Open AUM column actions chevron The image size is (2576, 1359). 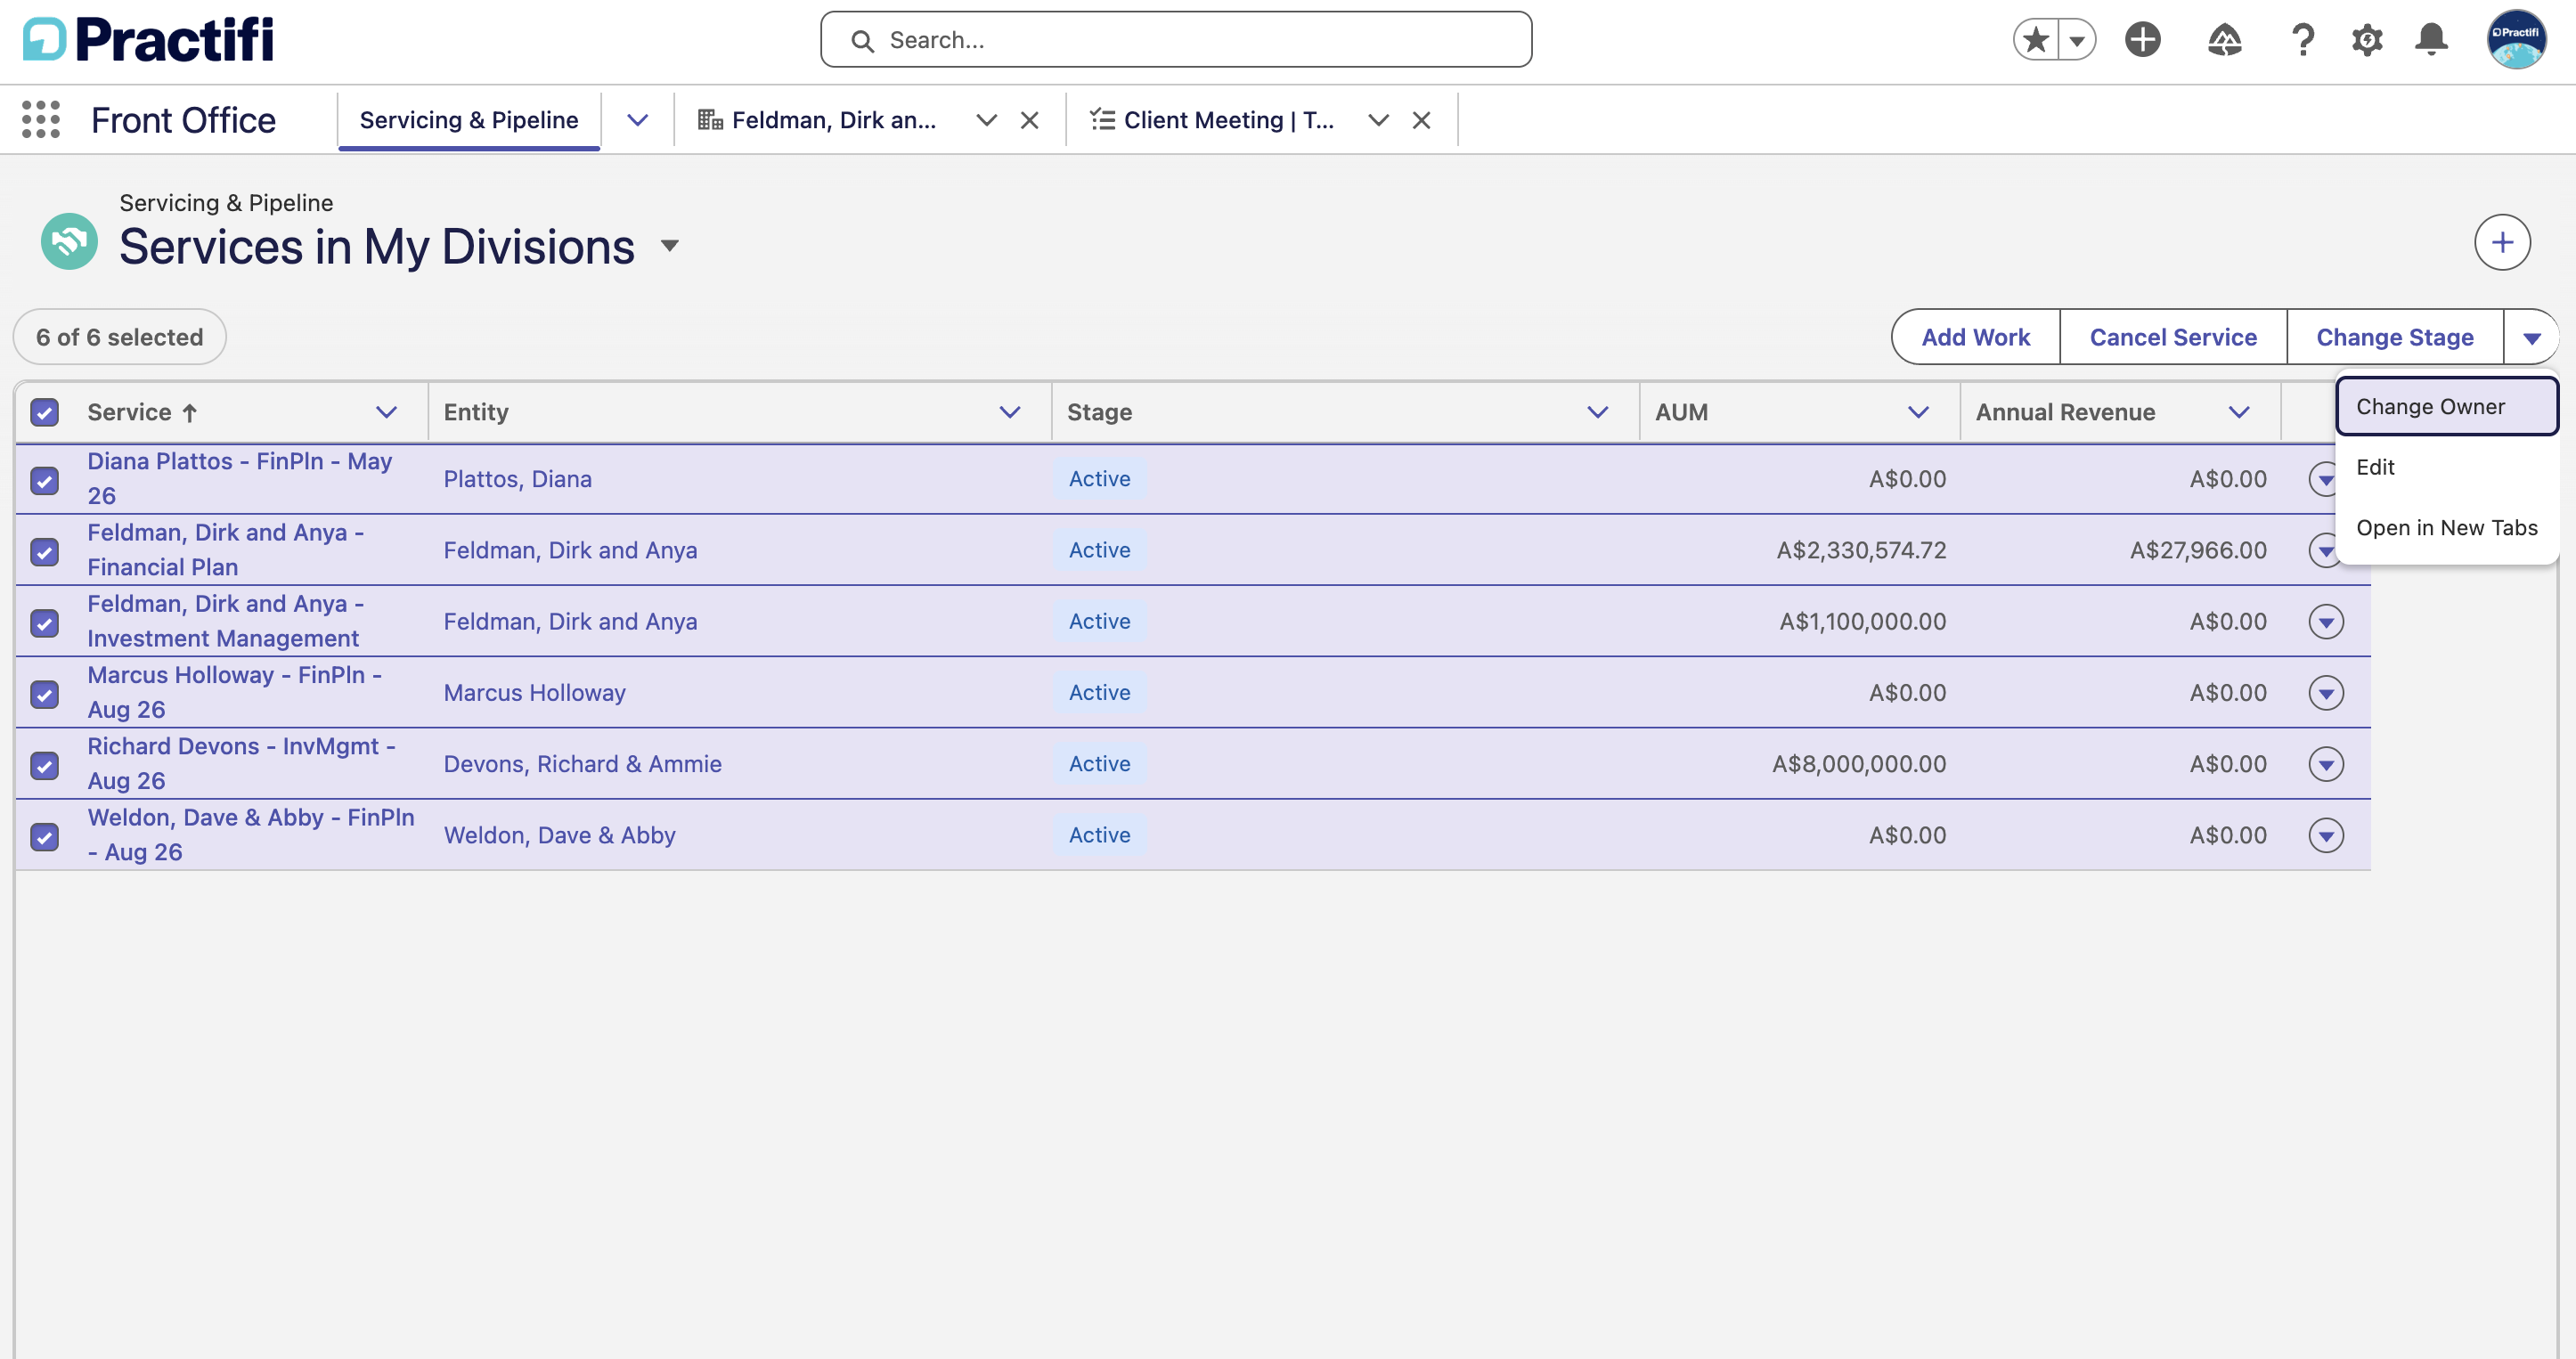(x=1918, y=412)
